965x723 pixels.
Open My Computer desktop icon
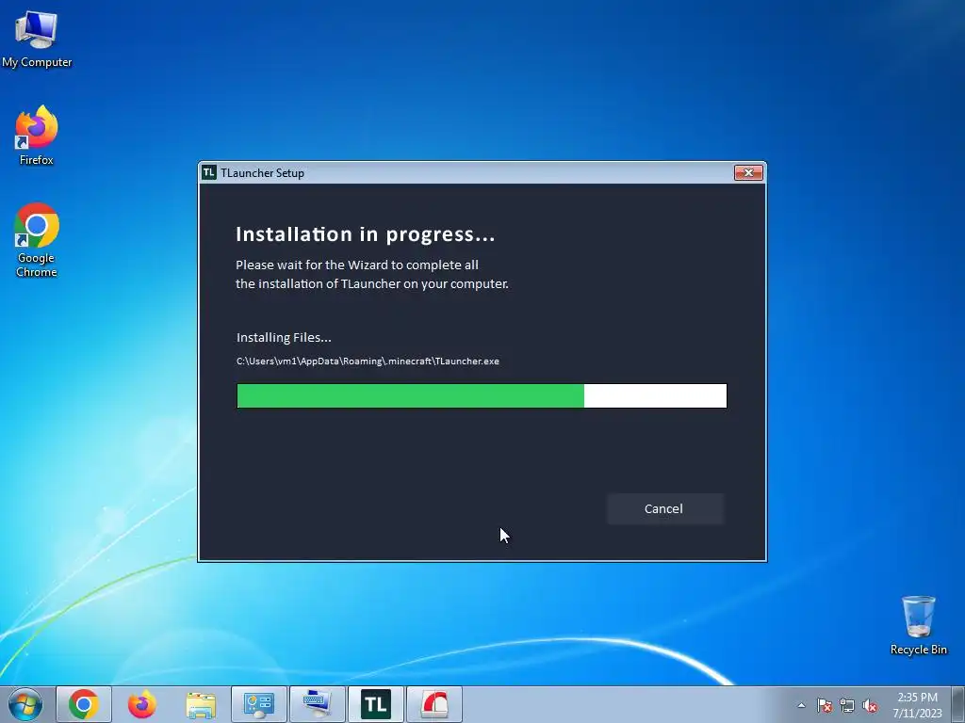pyautogui.click(x=37, y=40)
